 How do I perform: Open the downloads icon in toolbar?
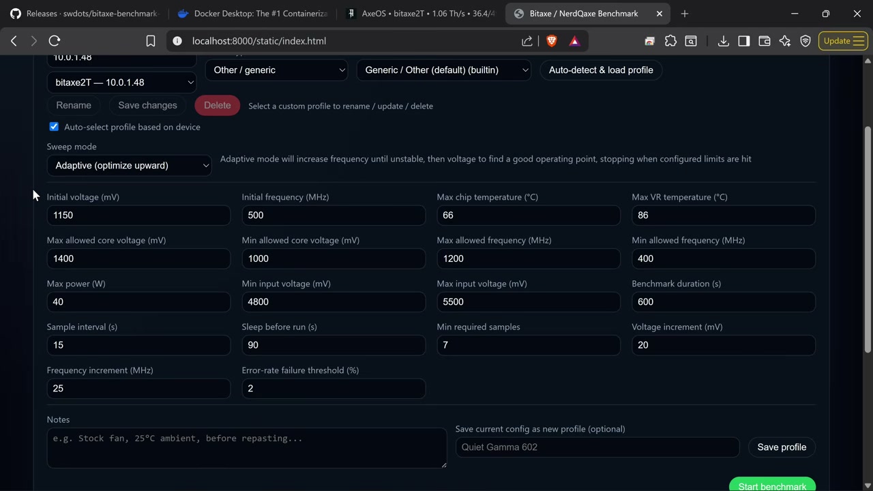pos(723,41)
